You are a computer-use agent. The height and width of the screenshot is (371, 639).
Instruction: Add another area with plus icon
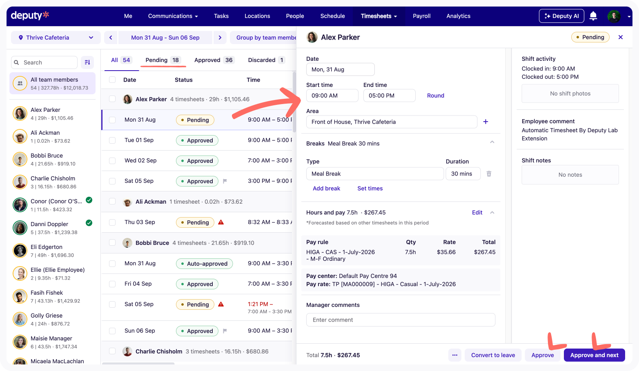485,122
